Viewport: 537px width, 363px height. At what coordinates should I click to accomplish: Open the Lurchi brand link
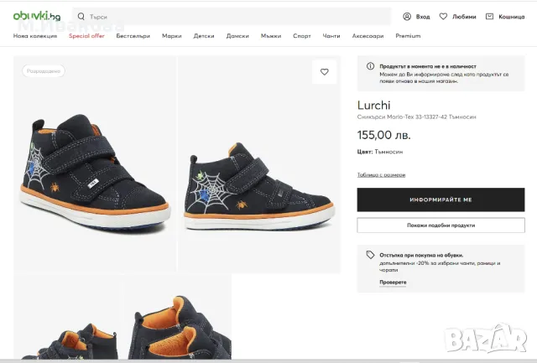point(374,106)
